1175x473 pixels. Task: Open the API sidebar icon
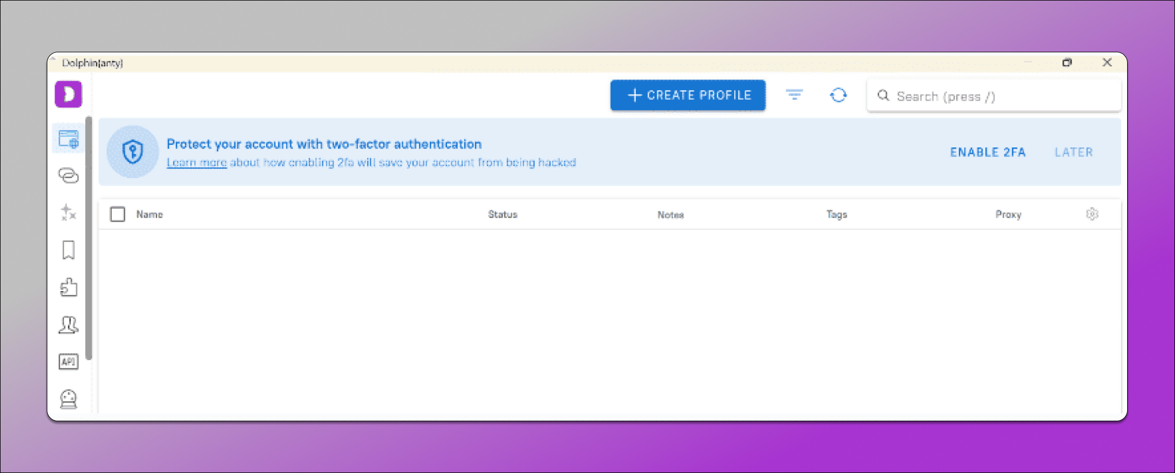pos(68,362)
